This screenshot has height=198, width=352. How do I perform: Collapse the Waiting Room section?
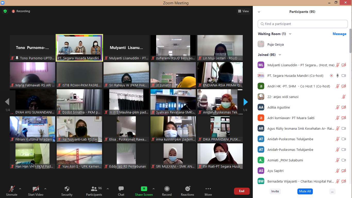(290, 34)
